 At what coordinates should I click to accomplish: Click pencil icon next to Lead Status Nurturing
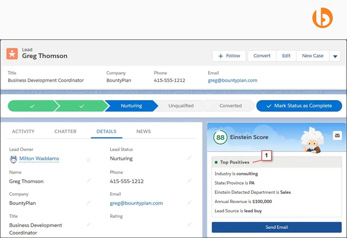pyautogui.click(x=189, y=158)
